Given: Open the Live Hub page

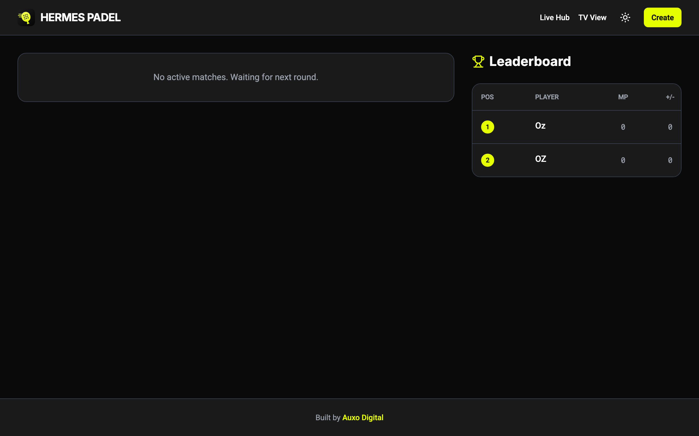Looking at the screenshot, I should tap(555, 18).
